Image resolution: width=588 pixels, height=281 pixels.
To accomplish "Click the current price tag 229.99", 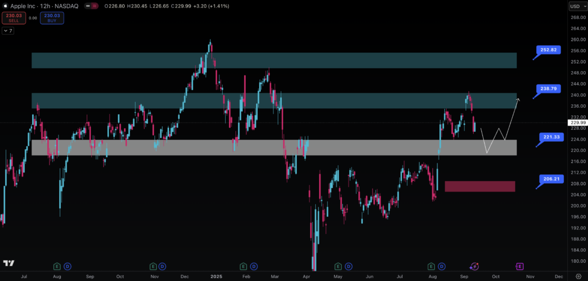I will (x=578, y=123).
